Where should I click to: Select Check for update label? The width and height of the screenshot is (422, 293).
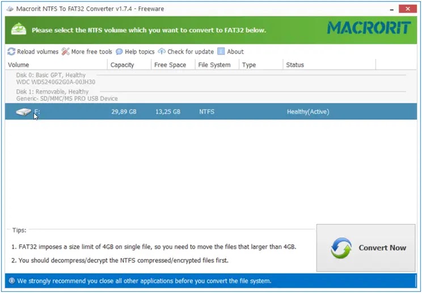click(x=191, y=52)
